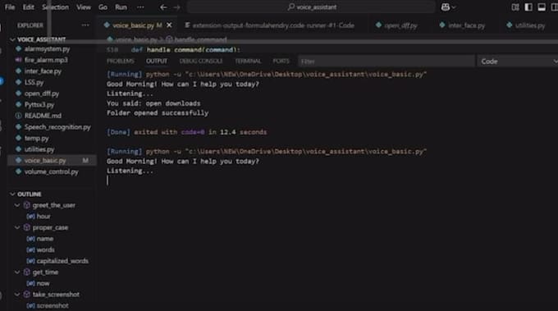Viewport: 558px width, 311px height.
Task: Click 'Folder opened successfully' output line
Action: click(x=158, y=113)
